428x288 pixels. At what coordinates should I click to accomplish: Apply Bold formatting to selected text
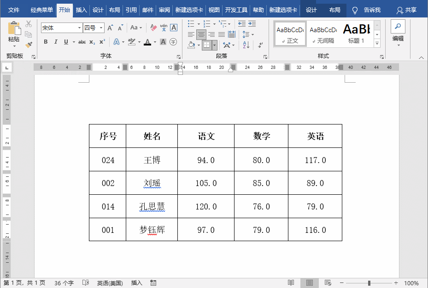pyautogui.click(x=46, y=42)
